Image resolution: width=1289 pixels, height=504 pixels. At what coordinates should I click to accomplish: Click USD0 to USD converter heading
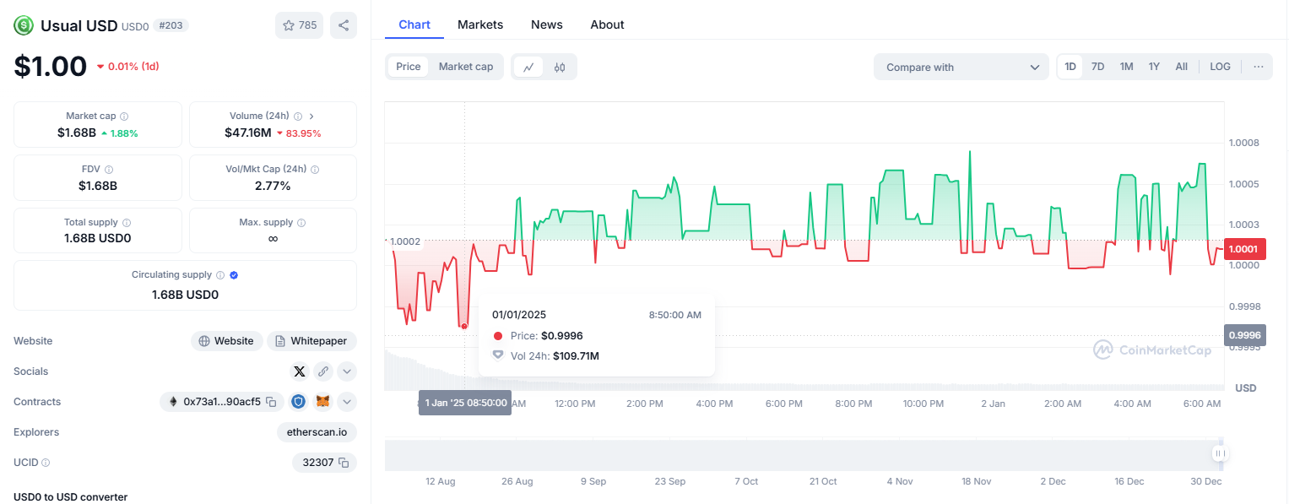point(71,496)
